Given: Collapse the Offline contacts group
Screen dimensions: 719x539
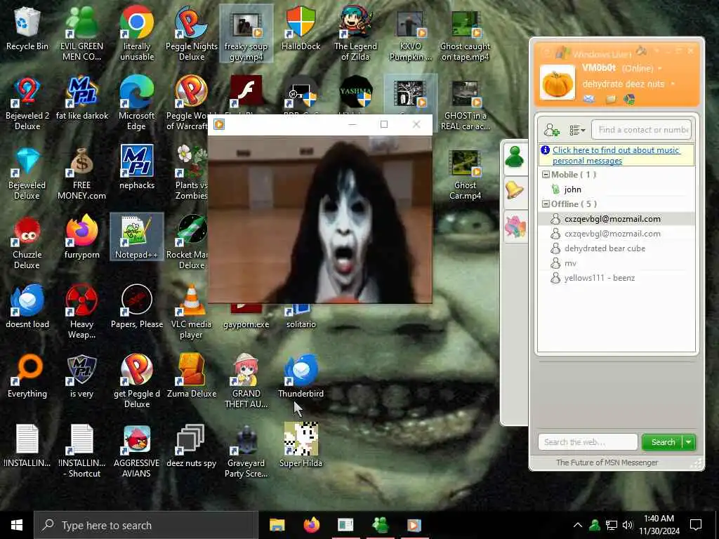Looking at the screenshot, I should pos(546,204).
